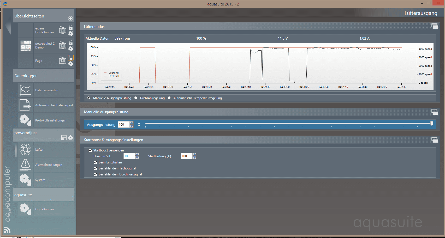Increase Startleistung (%) with up arrow
The image size is (445, 238).
194,154
